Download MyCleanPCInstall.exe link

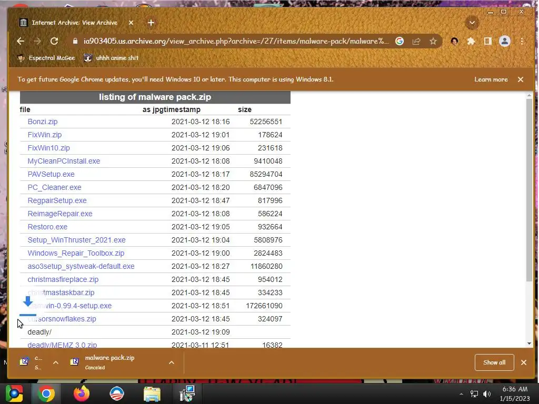pos(64,161)
